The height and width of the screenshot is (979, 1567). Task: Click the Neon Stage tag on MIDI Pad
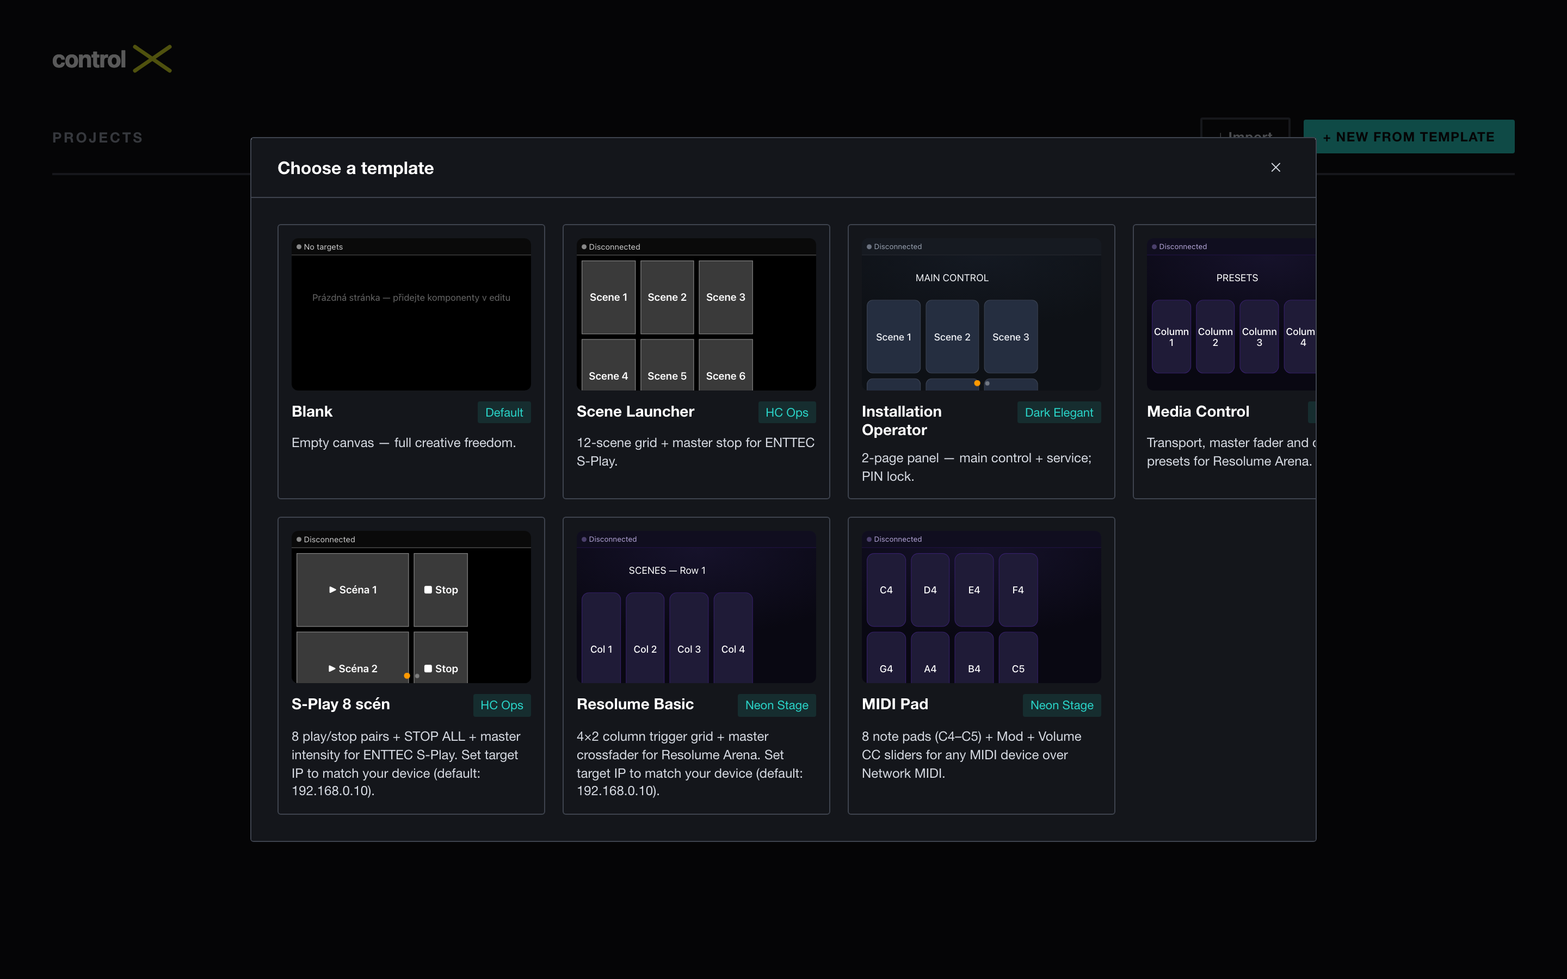(x=1062, y=705)
